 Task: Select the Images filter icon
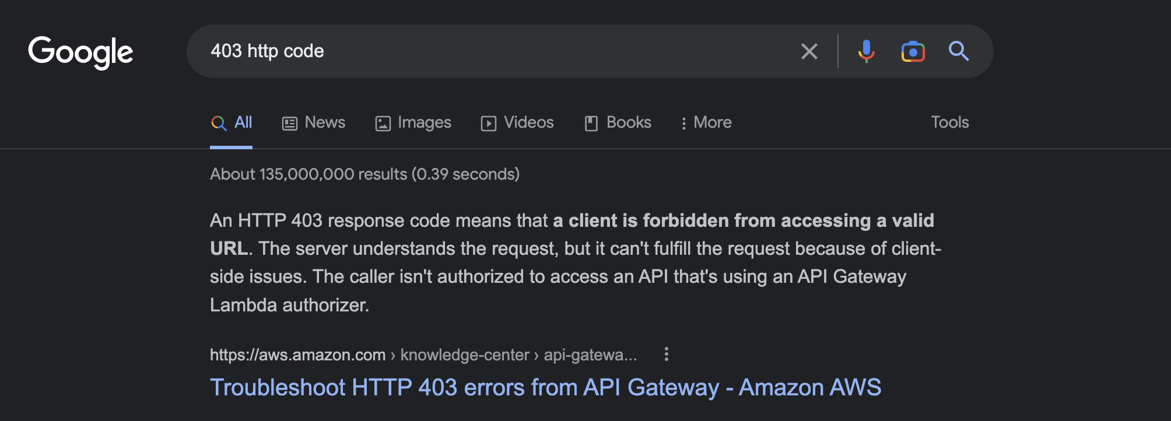click(383, 122)
